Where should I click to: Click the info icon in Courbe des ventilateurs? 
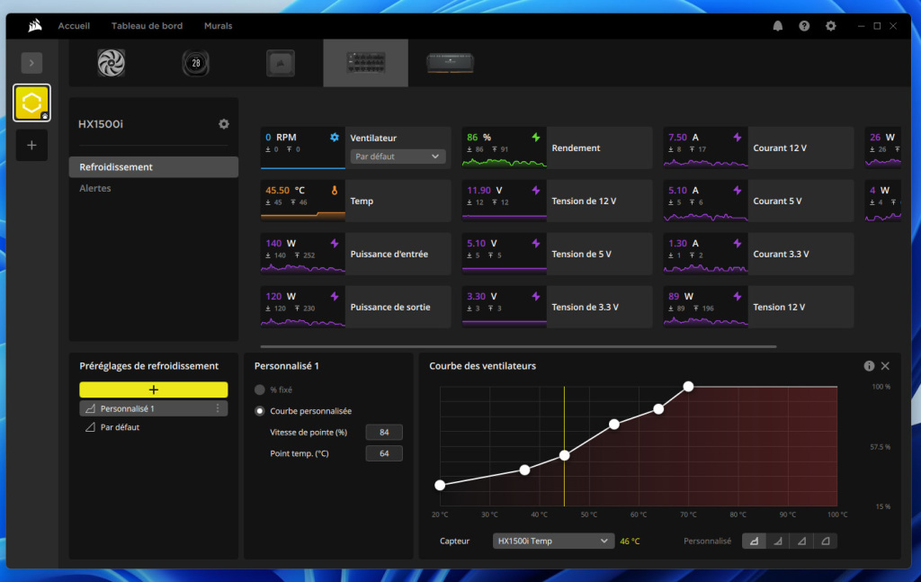click(868, 366)
